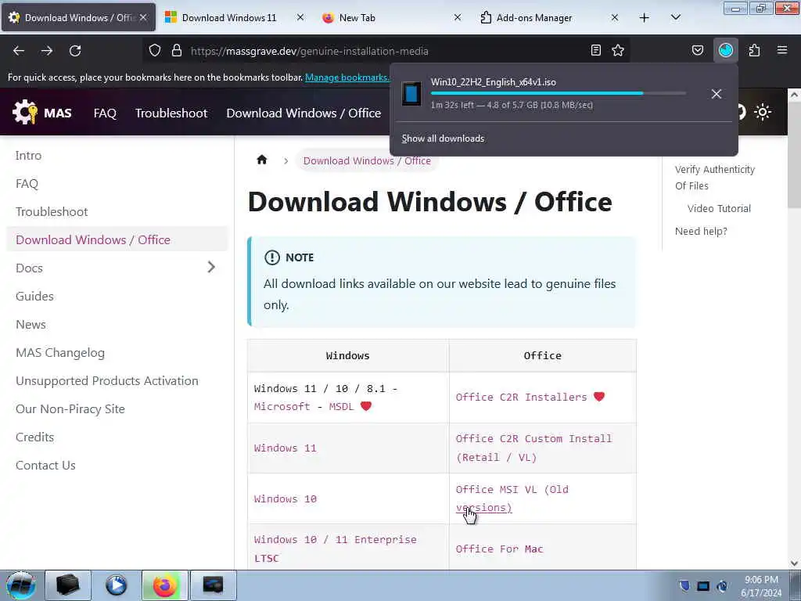Viewport: 801px width, 601px height.
Task: Open Office MSI VL (Old versions) link
Action: (512, 498)
